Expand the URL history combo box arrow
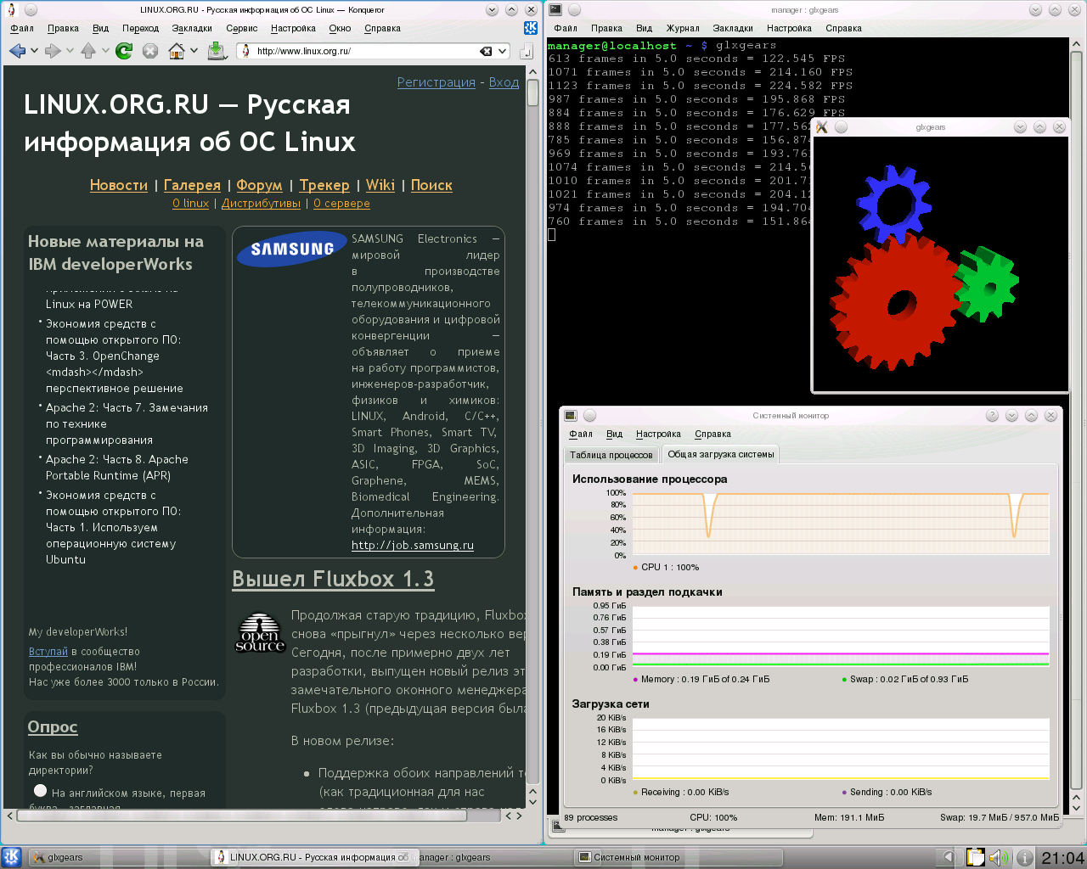 (503, 51)
